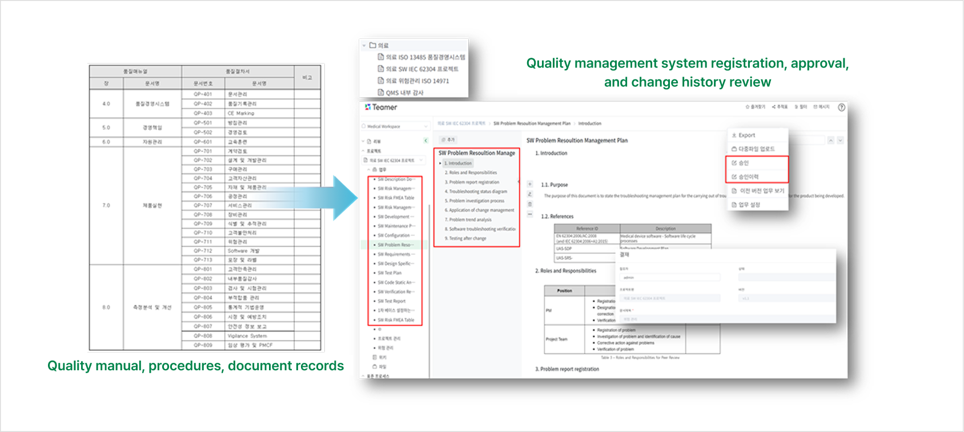This screenshot has width=964, height=432.
Task: Select SW Development item in sidebar tree
Action: tap(396, 217)
